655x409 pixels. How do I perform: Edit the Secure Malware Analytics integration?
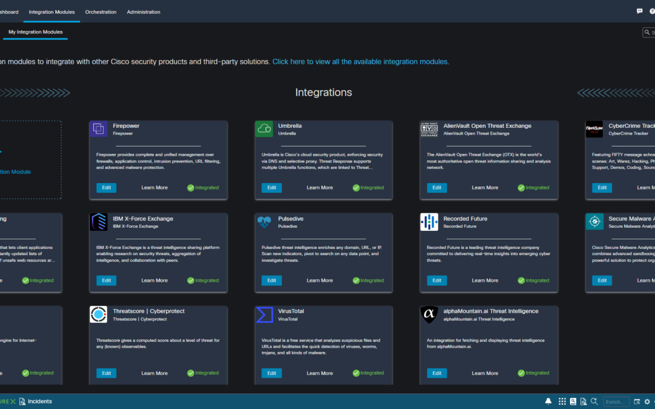point(602,281)
